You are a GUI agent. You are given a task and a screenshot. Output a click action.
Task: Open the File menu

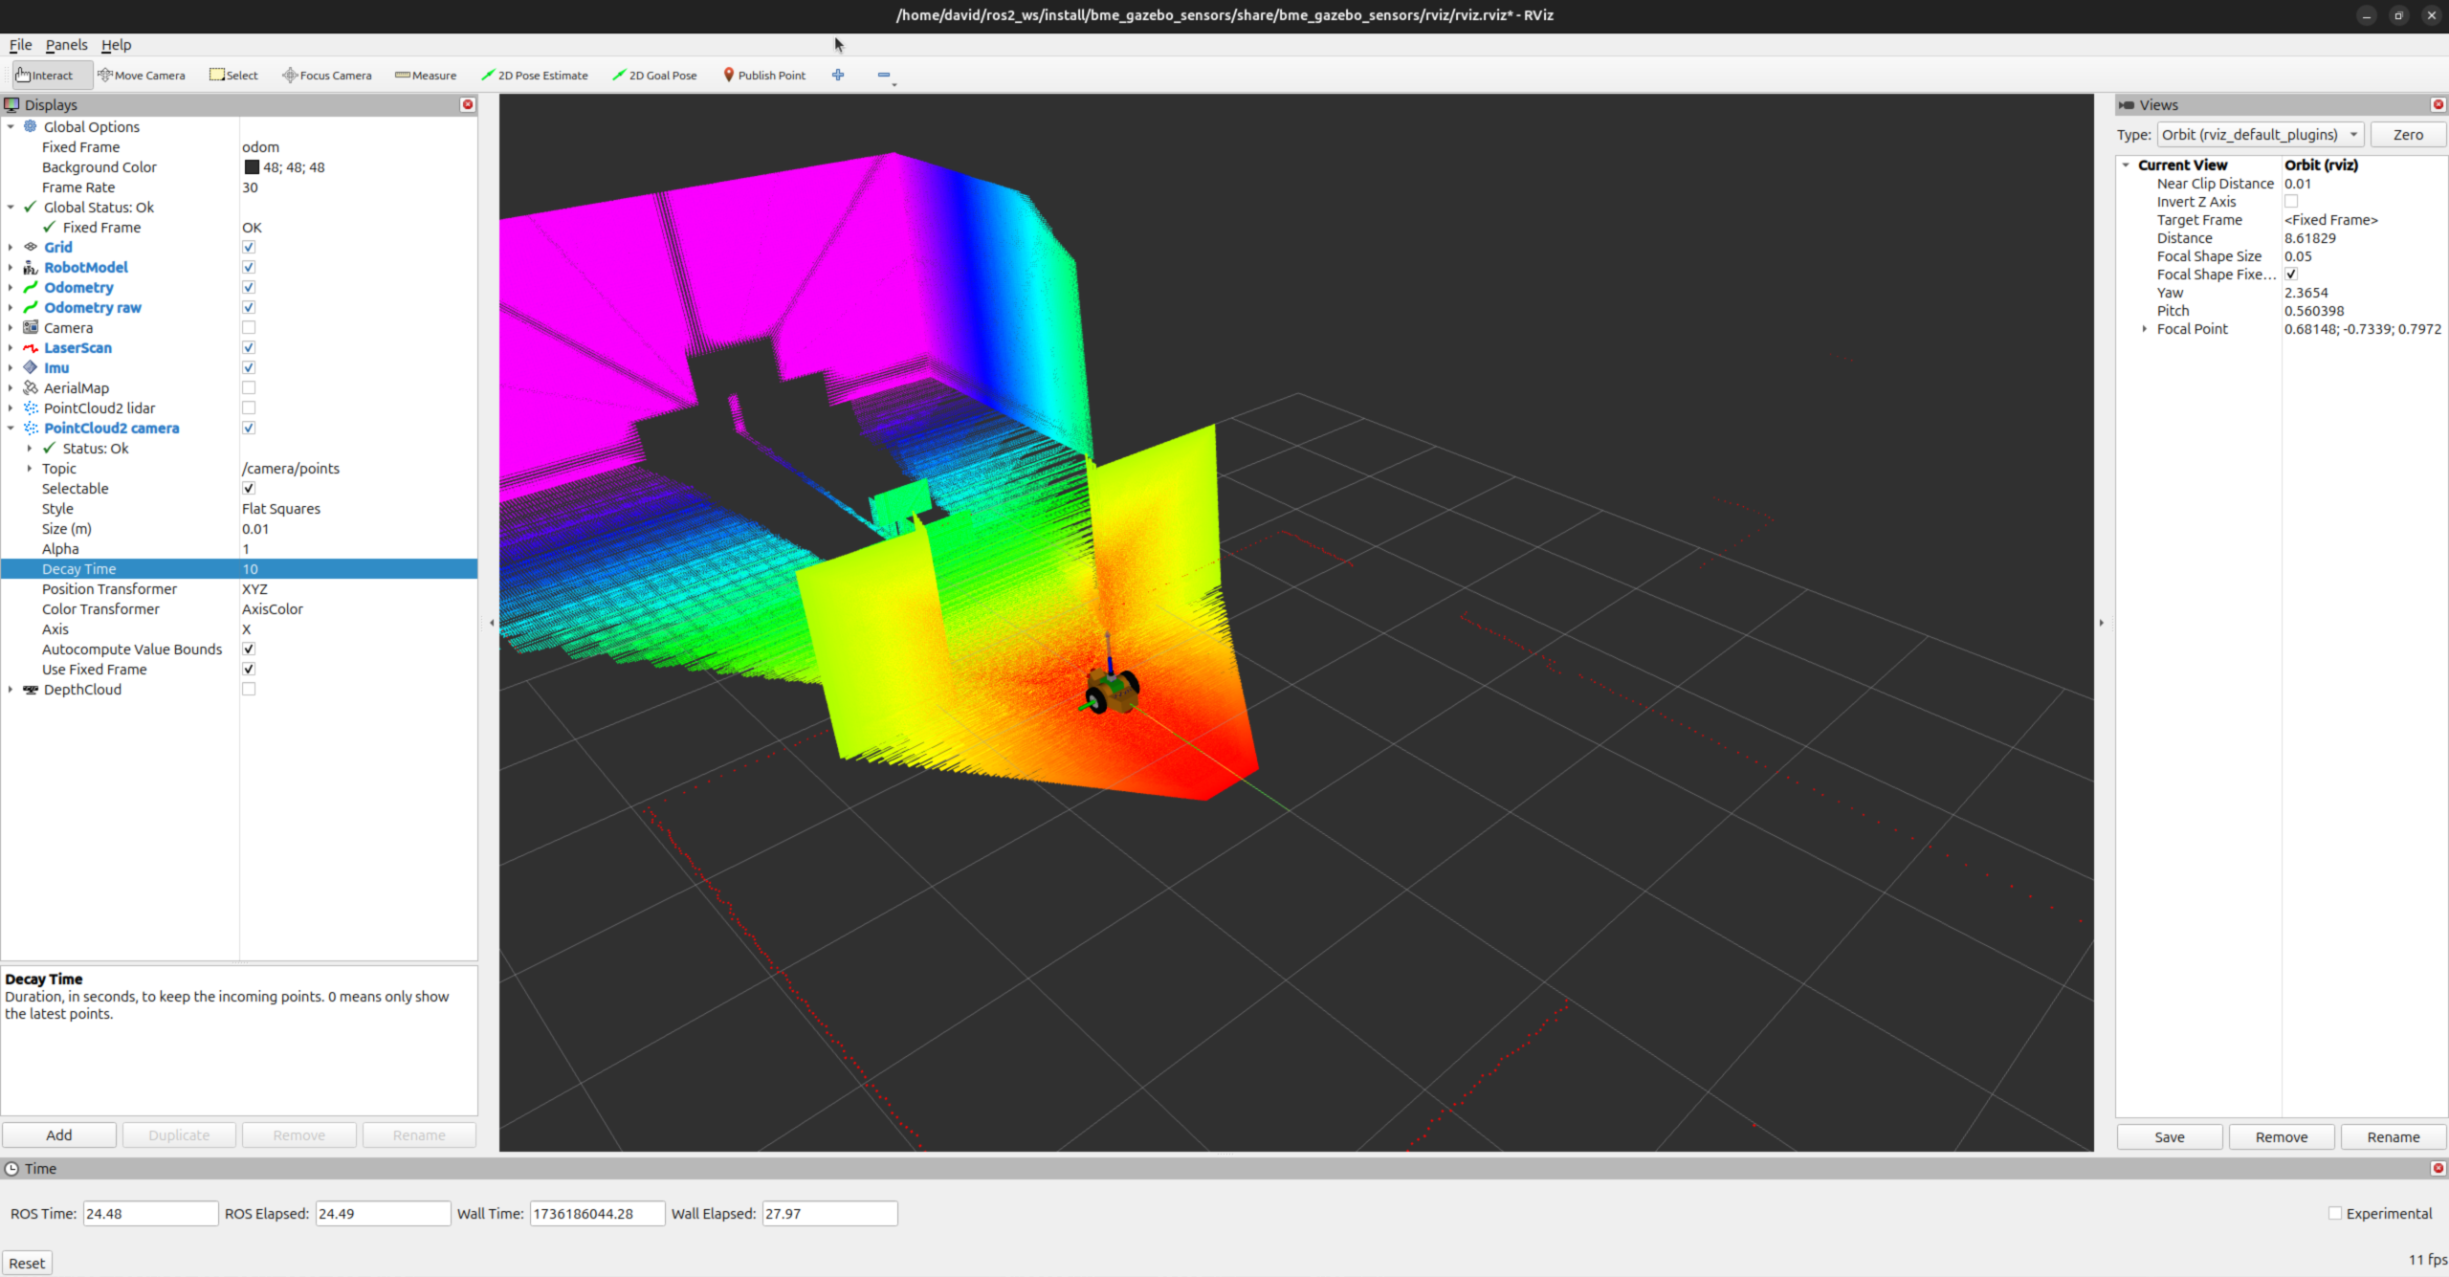(20, 45)
